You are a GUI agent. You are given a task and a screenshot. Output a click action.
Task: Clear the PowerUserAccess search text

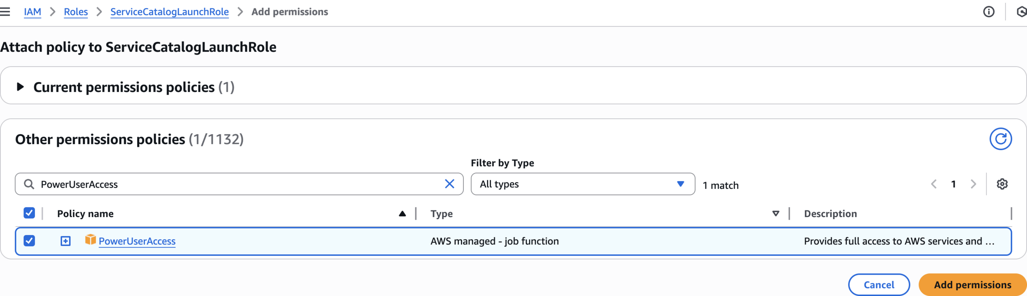tap(449, 184)
